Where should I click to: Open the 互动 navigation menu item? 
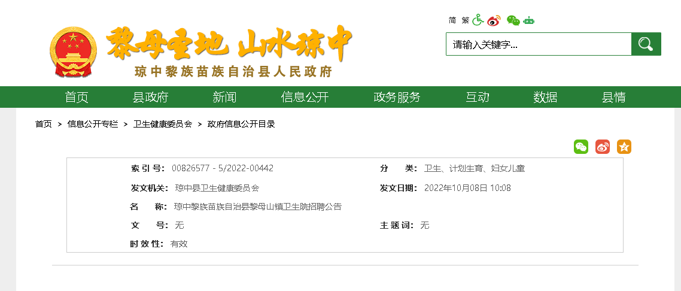tap(478, 97)
